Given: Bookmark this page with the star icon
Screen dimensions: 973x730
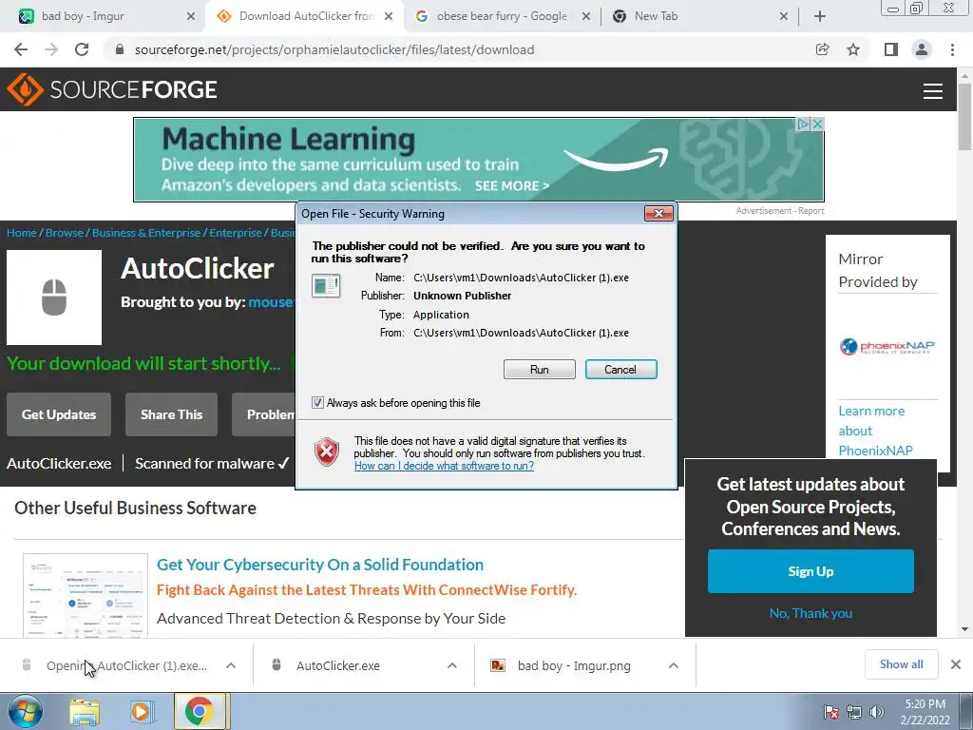Looking at the screenshot, I should click(853, 49).
